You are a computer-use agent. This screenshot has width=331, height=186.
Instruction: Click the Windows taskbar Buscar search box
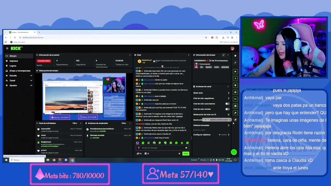click(x=27, y=160)
